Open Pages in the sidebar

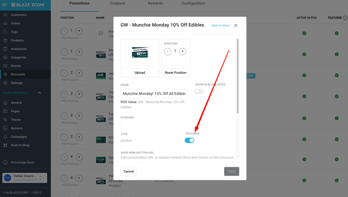(15, 111)
